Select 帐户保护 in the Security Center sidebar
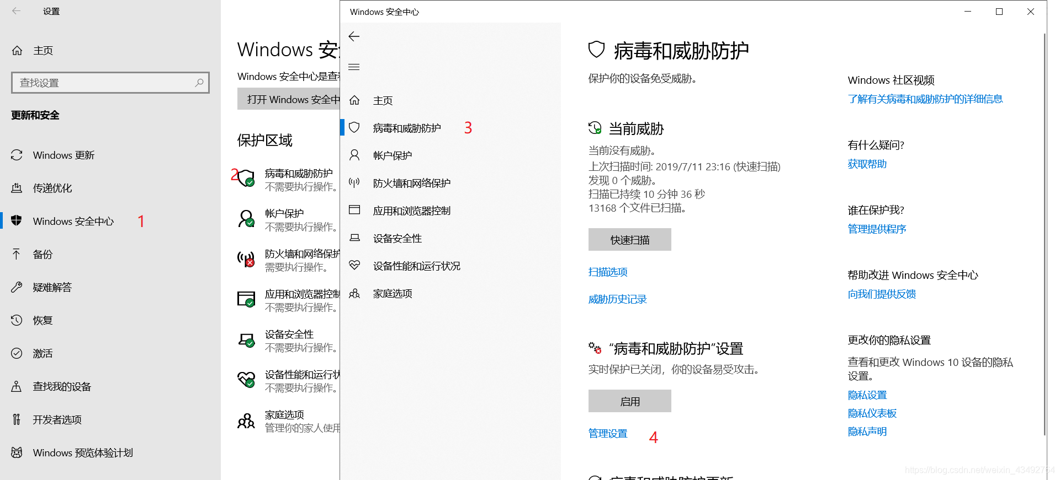This screenshot has height=480, width=1060. 392,155
